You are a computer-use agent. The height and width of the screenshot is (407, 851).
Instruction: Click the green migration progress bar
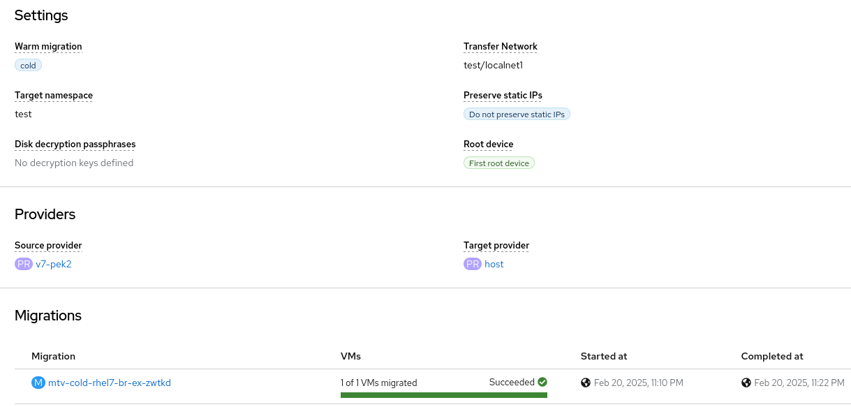pos(443,395)
